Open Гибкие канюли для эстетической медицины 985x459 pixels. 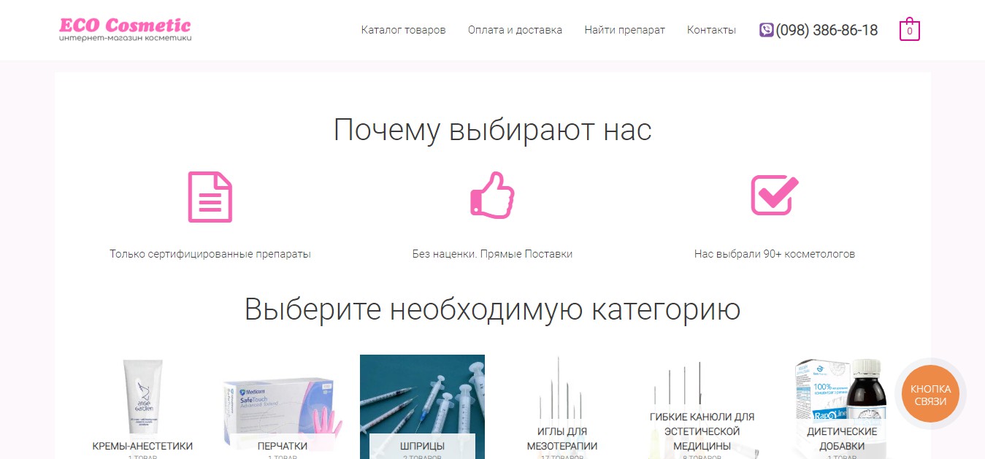[x=702, y=431]
